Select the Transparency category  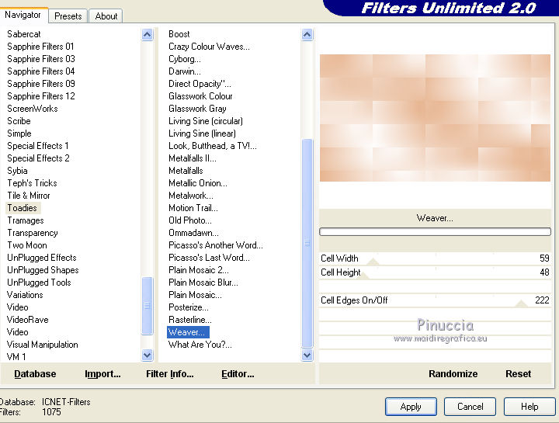(x=33, y=233)
